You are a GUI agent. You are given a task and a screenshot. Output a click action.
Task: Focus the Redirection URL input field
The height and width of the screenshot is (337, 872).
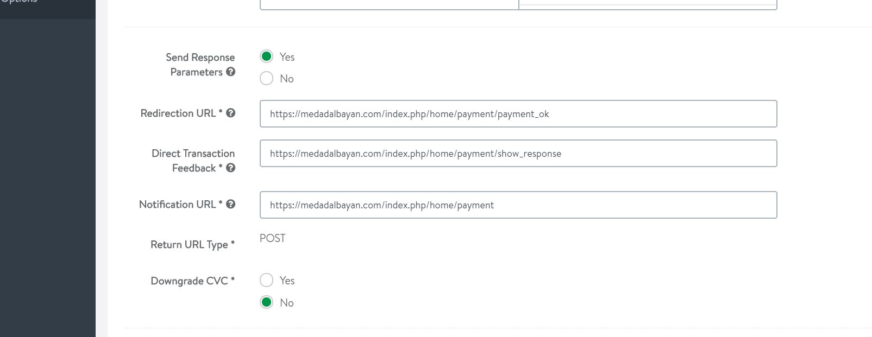click(x=518, y=114)
